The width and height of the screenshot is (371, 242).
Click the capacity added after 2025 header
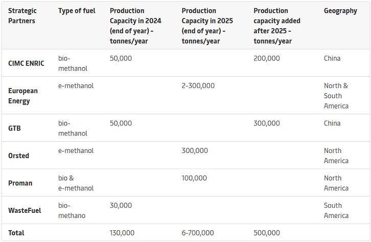pos(277,26)
